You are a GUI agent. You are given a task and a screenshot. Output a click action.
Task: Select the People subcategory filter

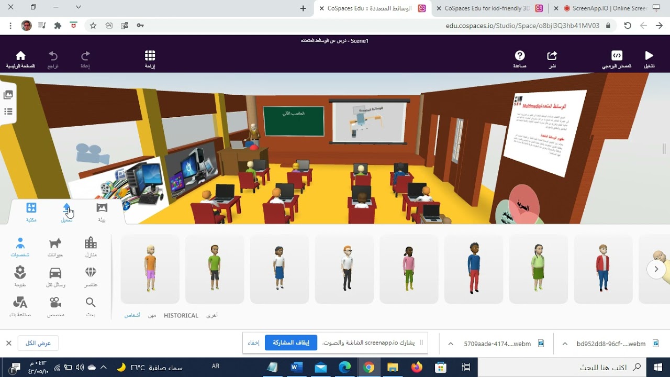132,316
